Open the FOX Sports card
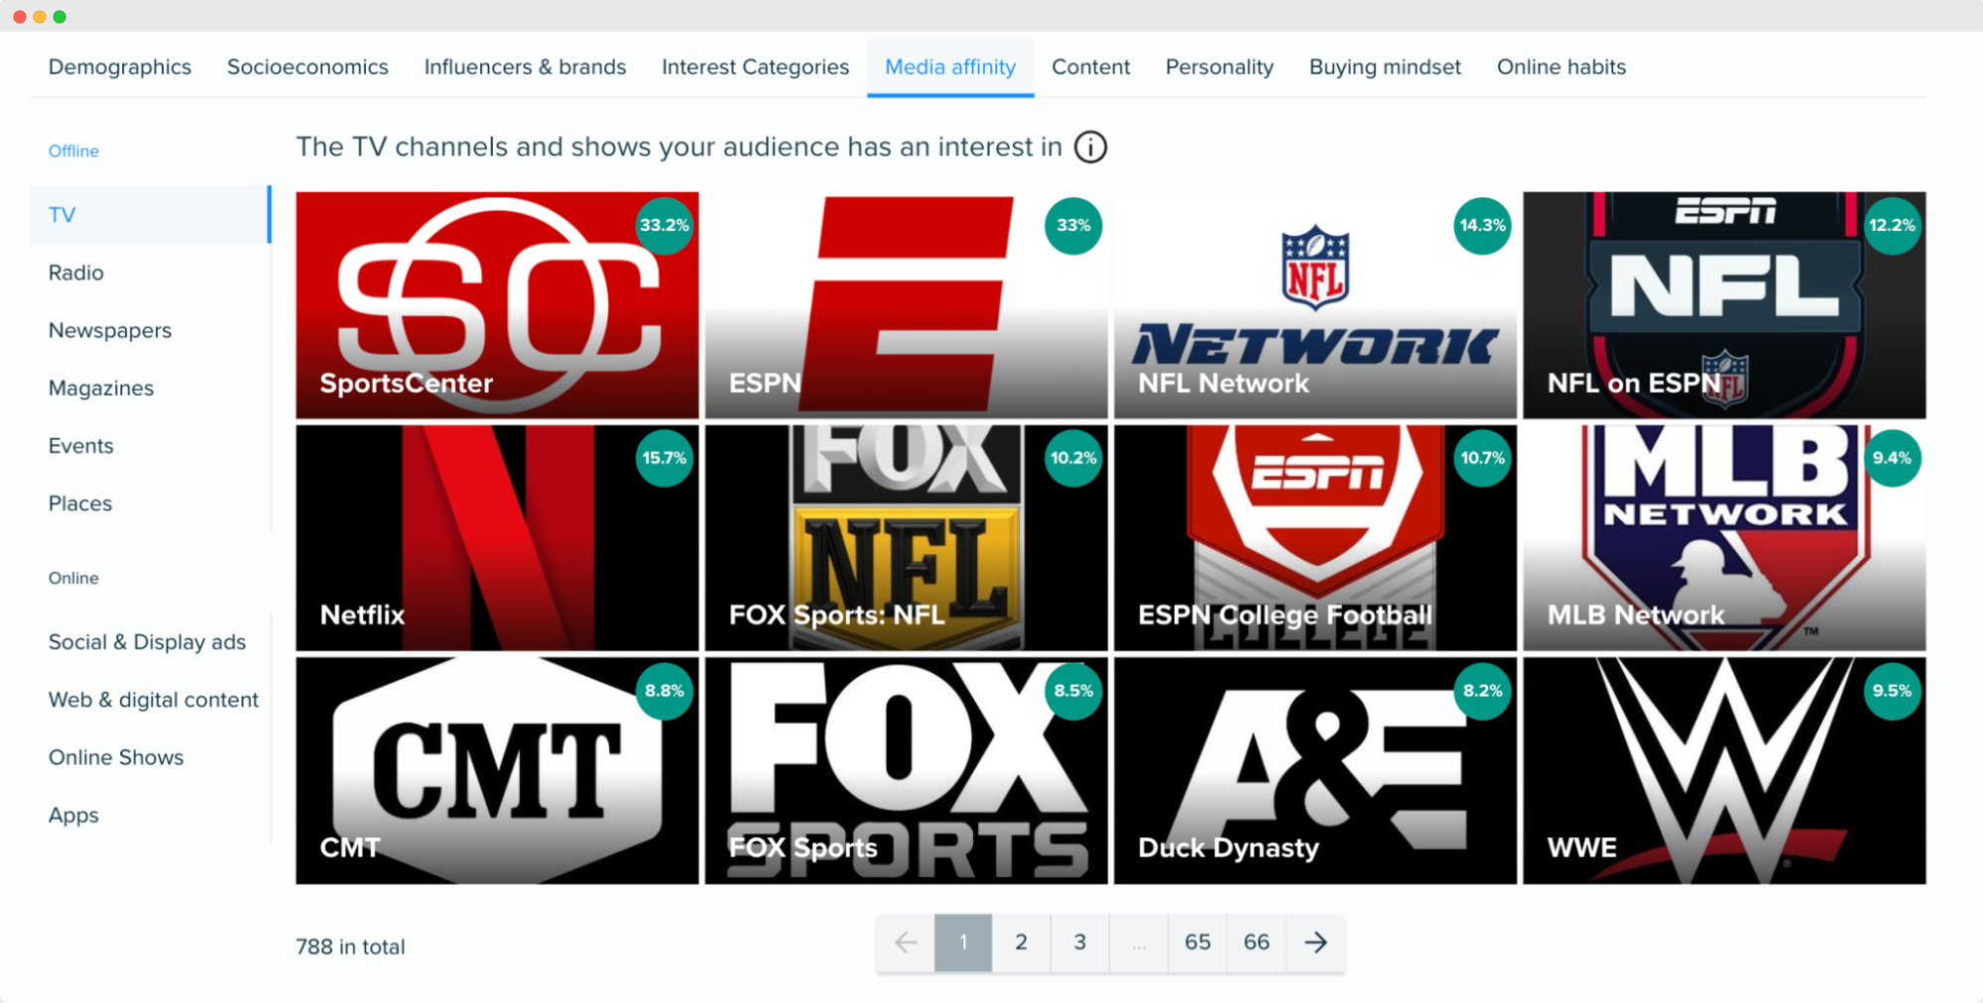 click(x=906, y=771)
